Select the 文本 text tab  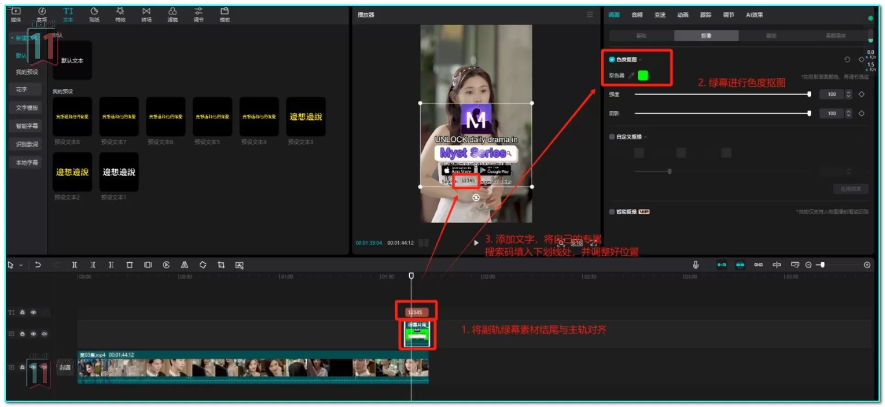pyautogui.click(x=68, y=15)
